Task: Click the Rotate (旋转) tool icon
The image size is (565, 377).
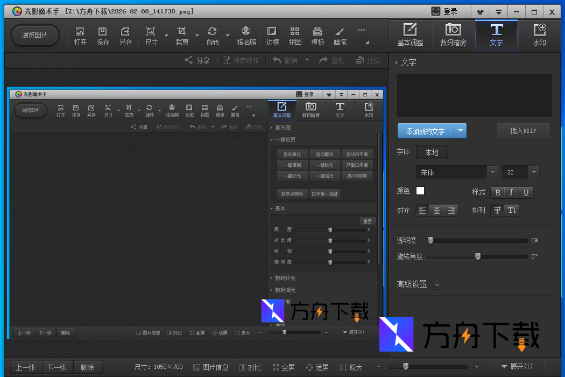Action: coord(213,36)
